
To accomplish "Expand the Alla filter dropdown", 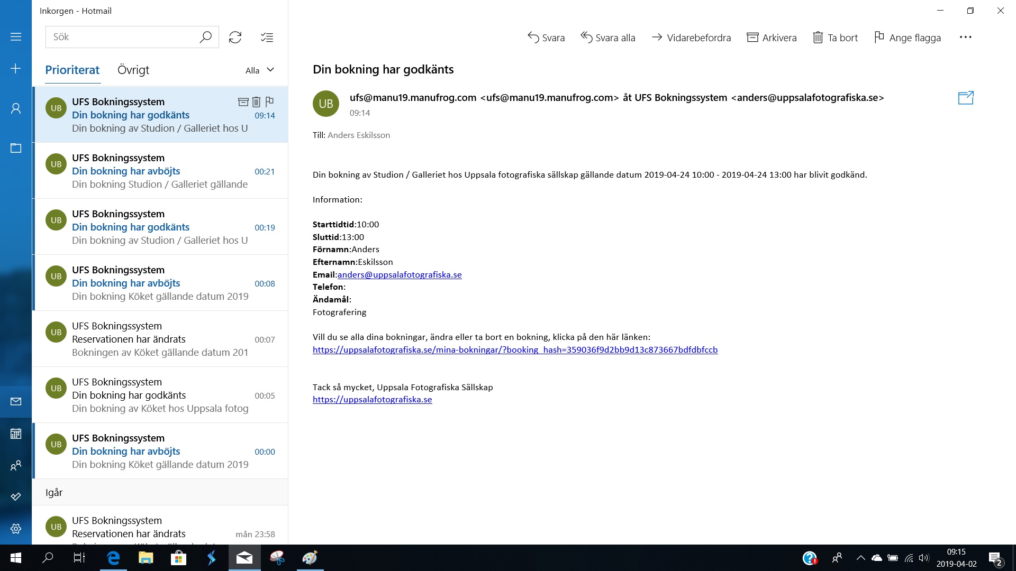I will tap(259, 70).
